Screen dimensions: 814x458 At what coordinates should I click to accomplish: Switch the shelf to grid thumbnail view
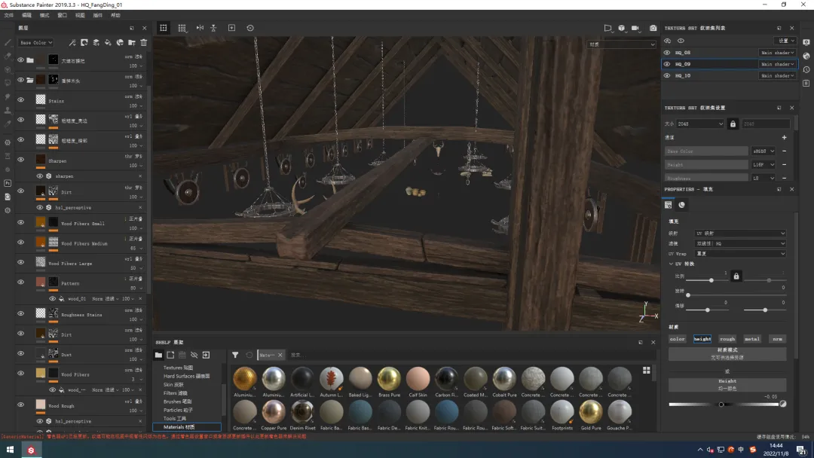tap(646, 371)
